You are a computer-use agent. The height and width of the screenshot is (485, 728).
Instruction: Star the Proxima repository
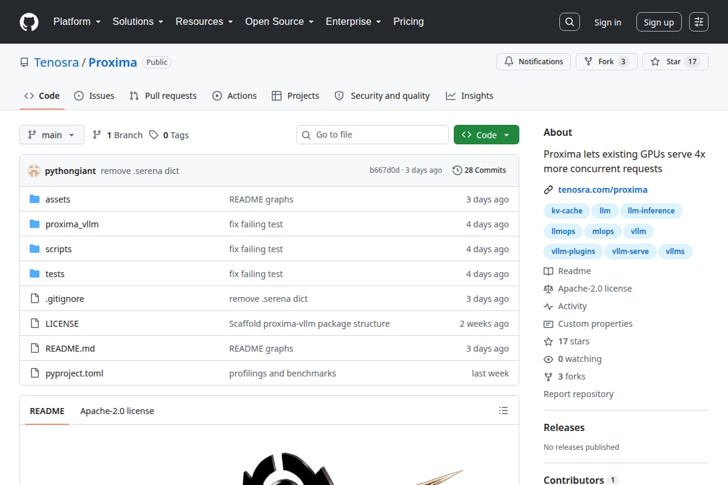pyautogui.click(x=675, y=62)
